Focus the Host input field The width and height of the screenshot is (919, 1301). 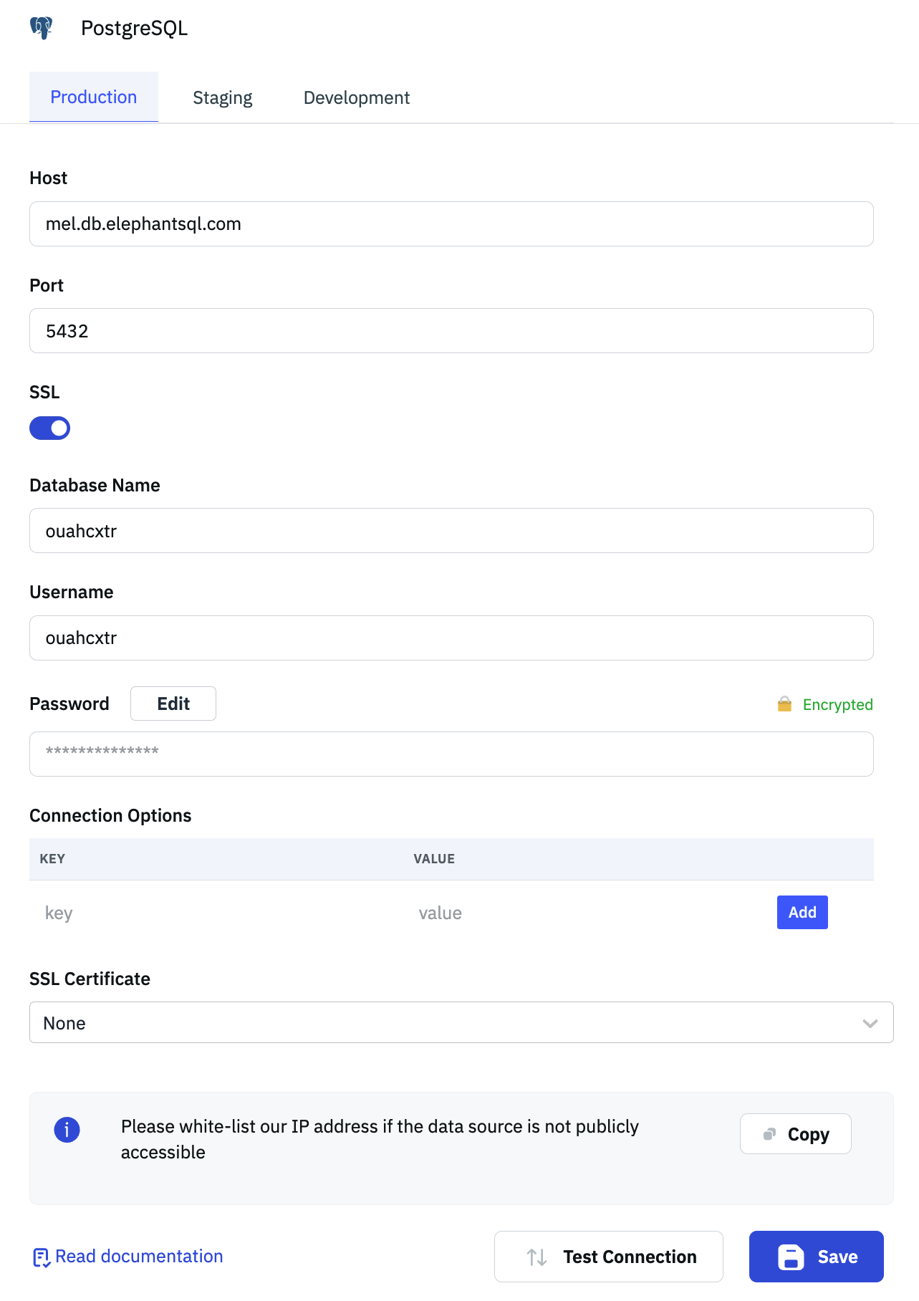[x=451, y=224]
